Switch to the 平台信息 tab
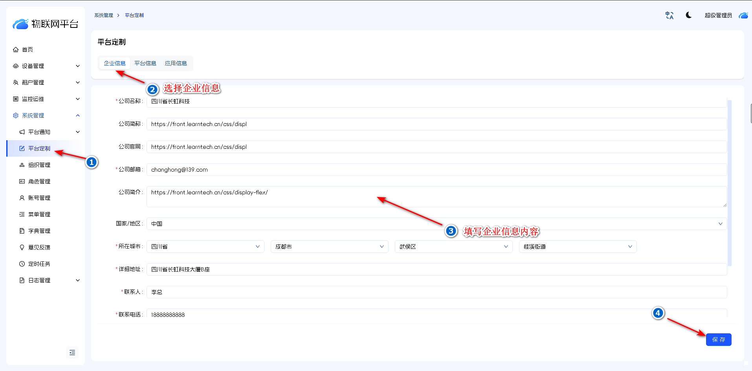This screenshot has height=371, width=752. coord(145,63)
